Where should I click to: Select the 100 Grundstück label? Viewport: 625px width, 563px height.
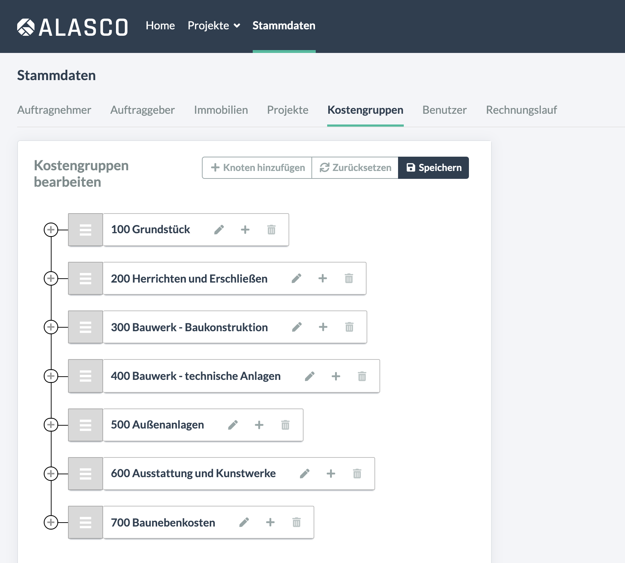coord(150,230)
